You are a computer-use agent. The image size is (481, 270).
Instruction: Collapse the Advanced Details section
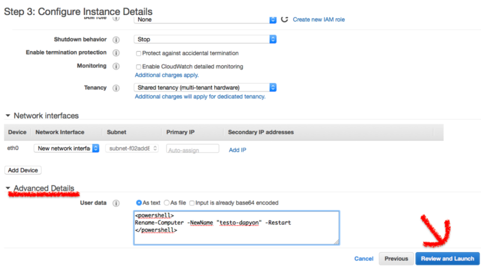(x=8, y=188)
